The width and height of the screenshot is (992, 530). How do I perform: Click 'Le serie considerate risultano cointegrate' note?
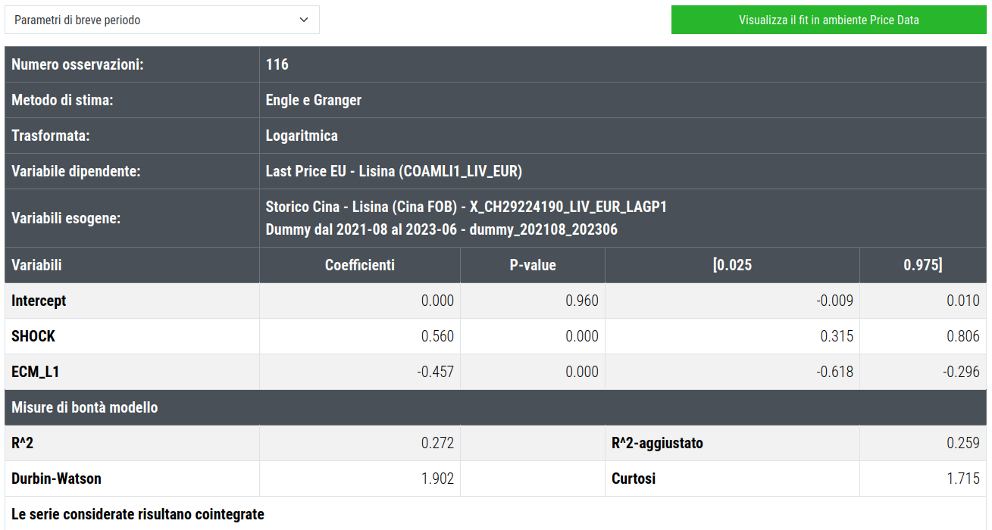click(138, 514)
